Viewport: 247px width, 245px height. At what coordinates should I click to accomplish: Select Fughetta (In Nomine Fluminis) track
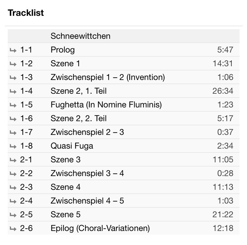106,105
